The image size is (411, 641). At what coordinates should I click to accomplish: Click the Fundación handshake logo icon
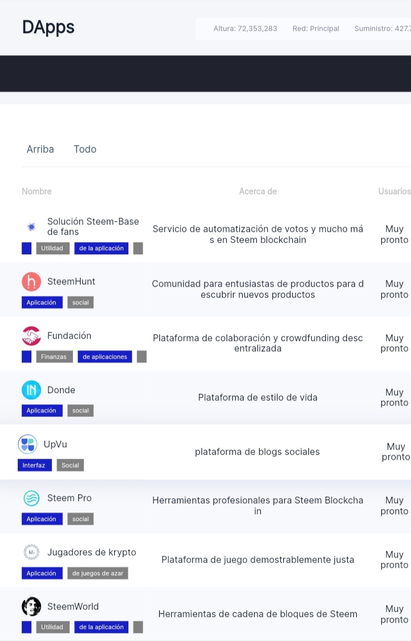pyautogui.click(x=31, y=336)
